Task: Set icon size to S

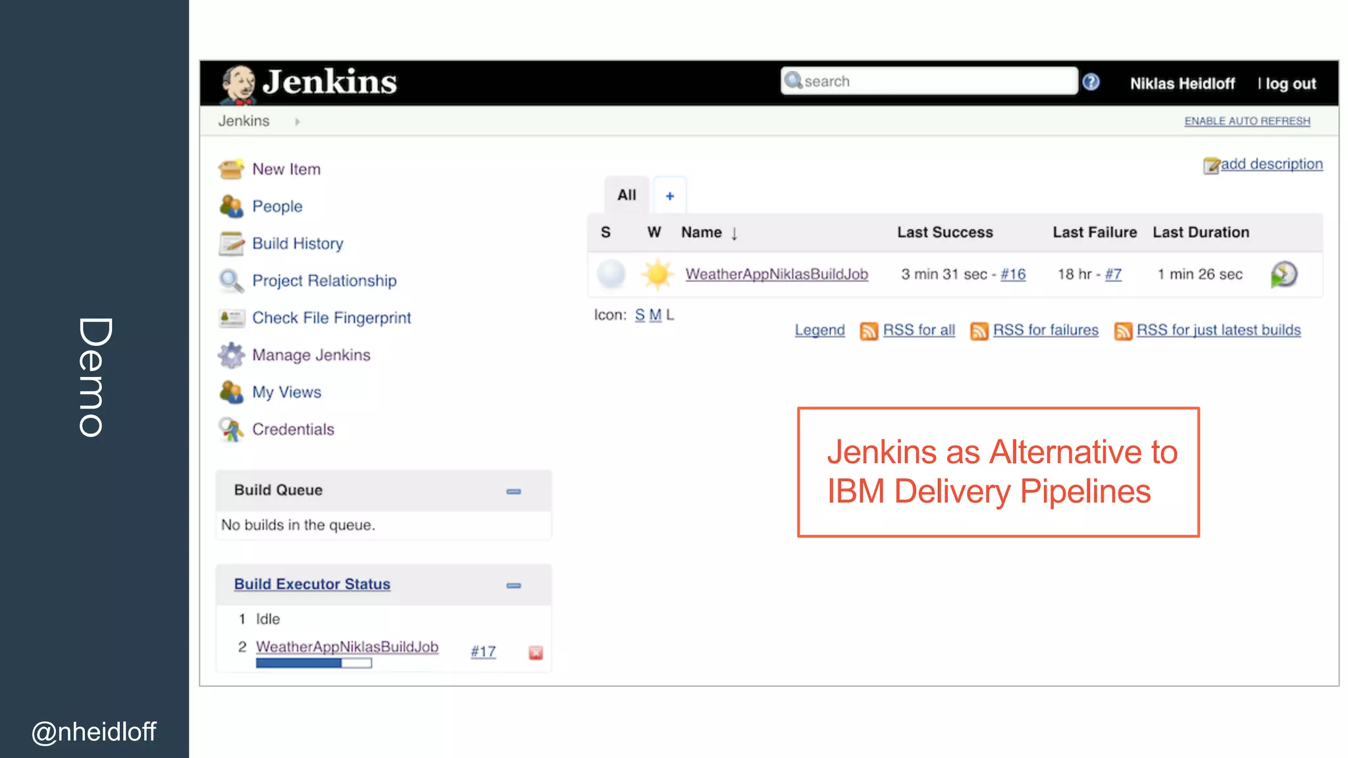Action: tap(640, 315)
